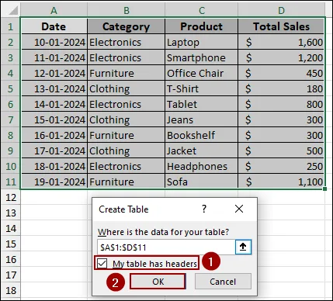Click the Sofa product cell
This screenshot has width=333, height=301.
tap(202, 182)
